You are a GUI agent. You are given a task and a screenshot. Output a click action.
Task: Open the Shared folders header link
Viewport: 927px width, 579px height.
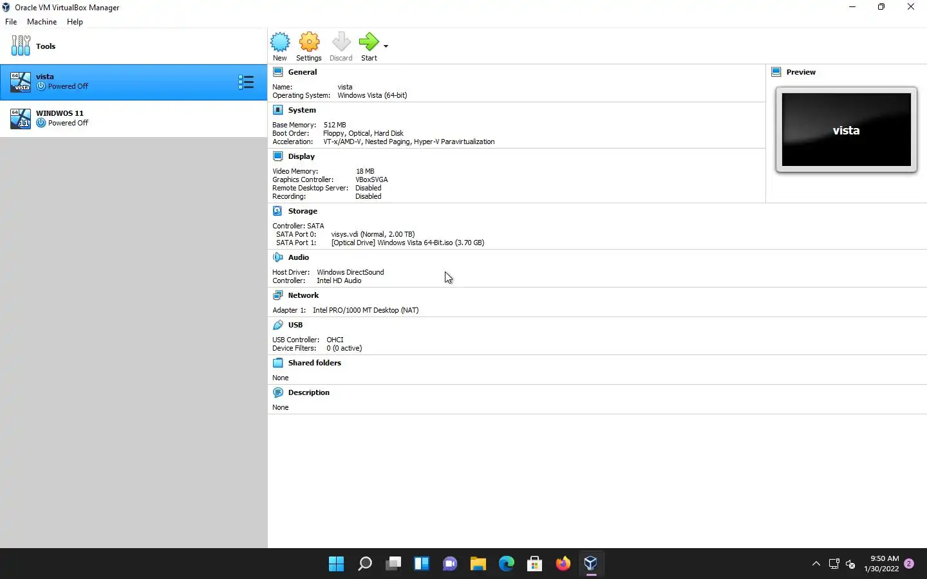click(315, 363)
